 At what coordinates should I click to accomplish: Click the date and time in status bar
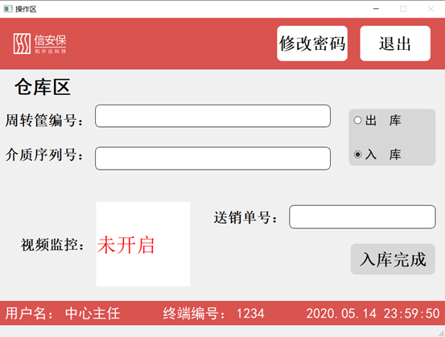tap(373, 314)
